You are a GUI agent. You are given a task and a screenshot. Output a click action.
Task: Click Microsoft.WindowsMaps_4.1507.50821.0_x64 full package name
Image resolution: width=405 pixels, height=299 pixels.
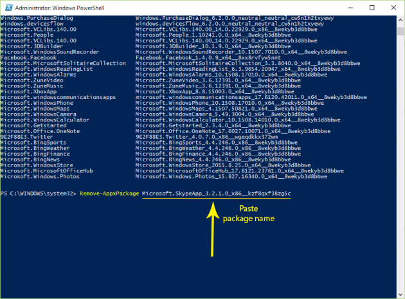pos(226,109)
